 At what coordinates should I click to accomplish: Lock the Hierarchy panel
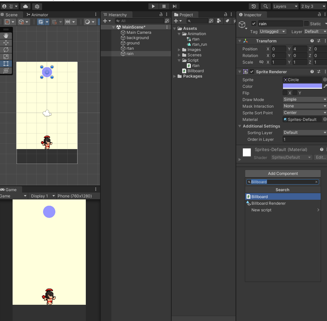click(161, 14)
